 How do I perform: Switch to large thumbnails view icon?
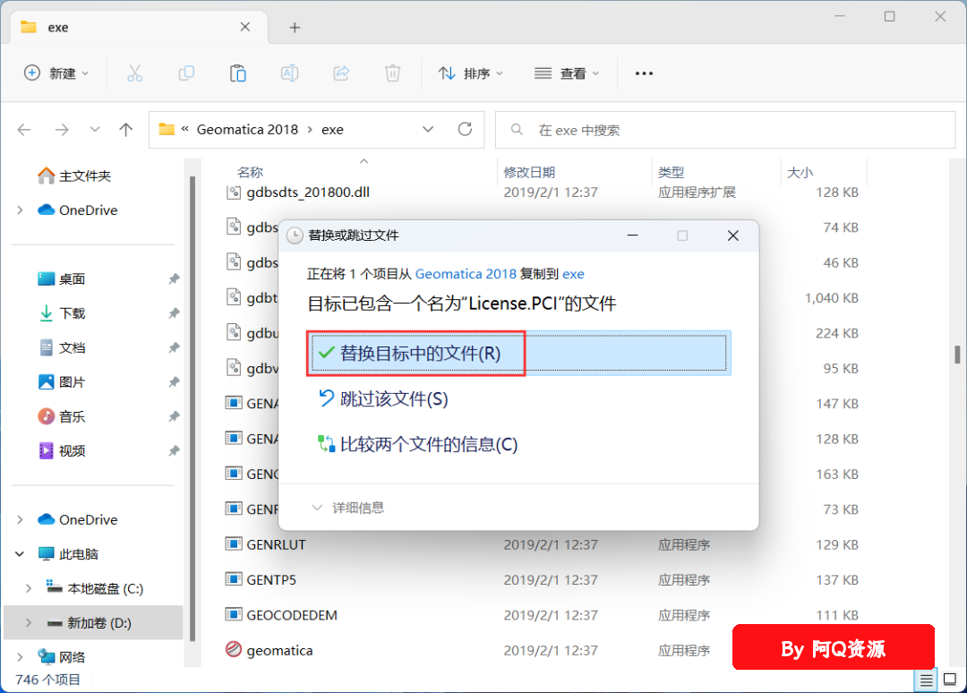click(x=950, y=680)
